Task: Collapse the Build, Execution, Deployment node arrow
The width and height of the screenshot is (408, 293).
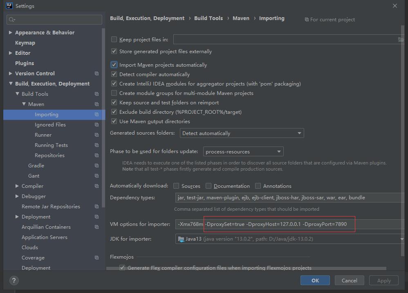Action: tap(11, 83)
